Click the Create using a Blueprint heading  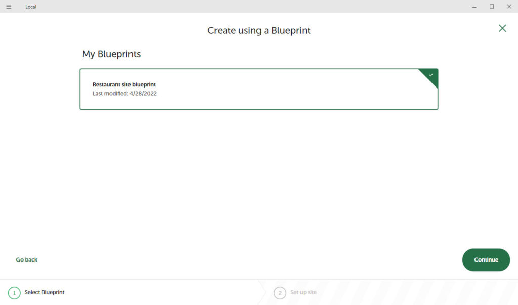point(258,30)
